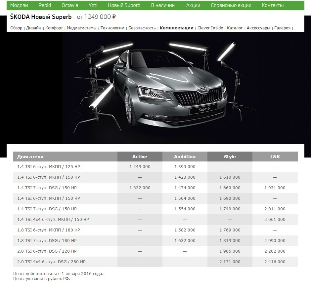Viewport: 311px width, 282px height.
Task: Open the Octavia menu item
Action: [70, 5]
